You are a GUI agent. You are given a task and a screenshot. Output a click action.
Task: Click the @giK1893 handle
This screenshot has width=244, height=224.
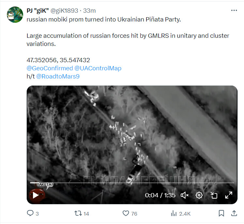[64, 10]
